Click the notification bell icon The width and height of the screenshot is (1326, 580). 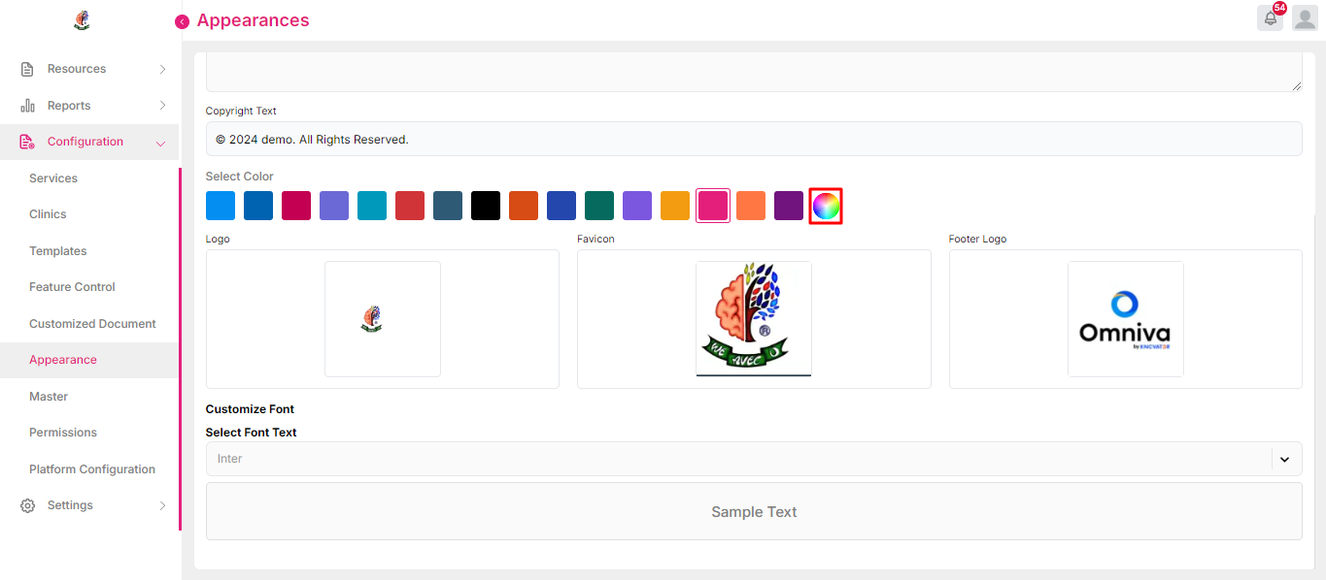[1270, 18]
